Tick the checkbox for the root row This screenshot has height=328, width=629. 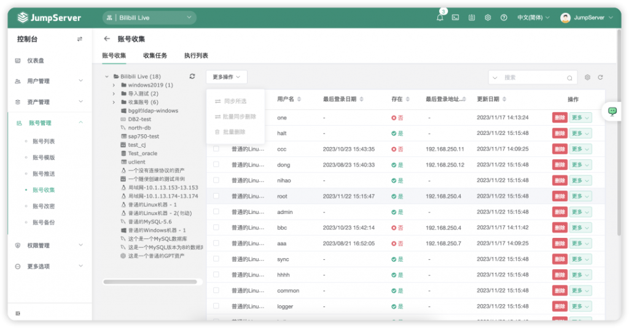click(x=216, y=196)
